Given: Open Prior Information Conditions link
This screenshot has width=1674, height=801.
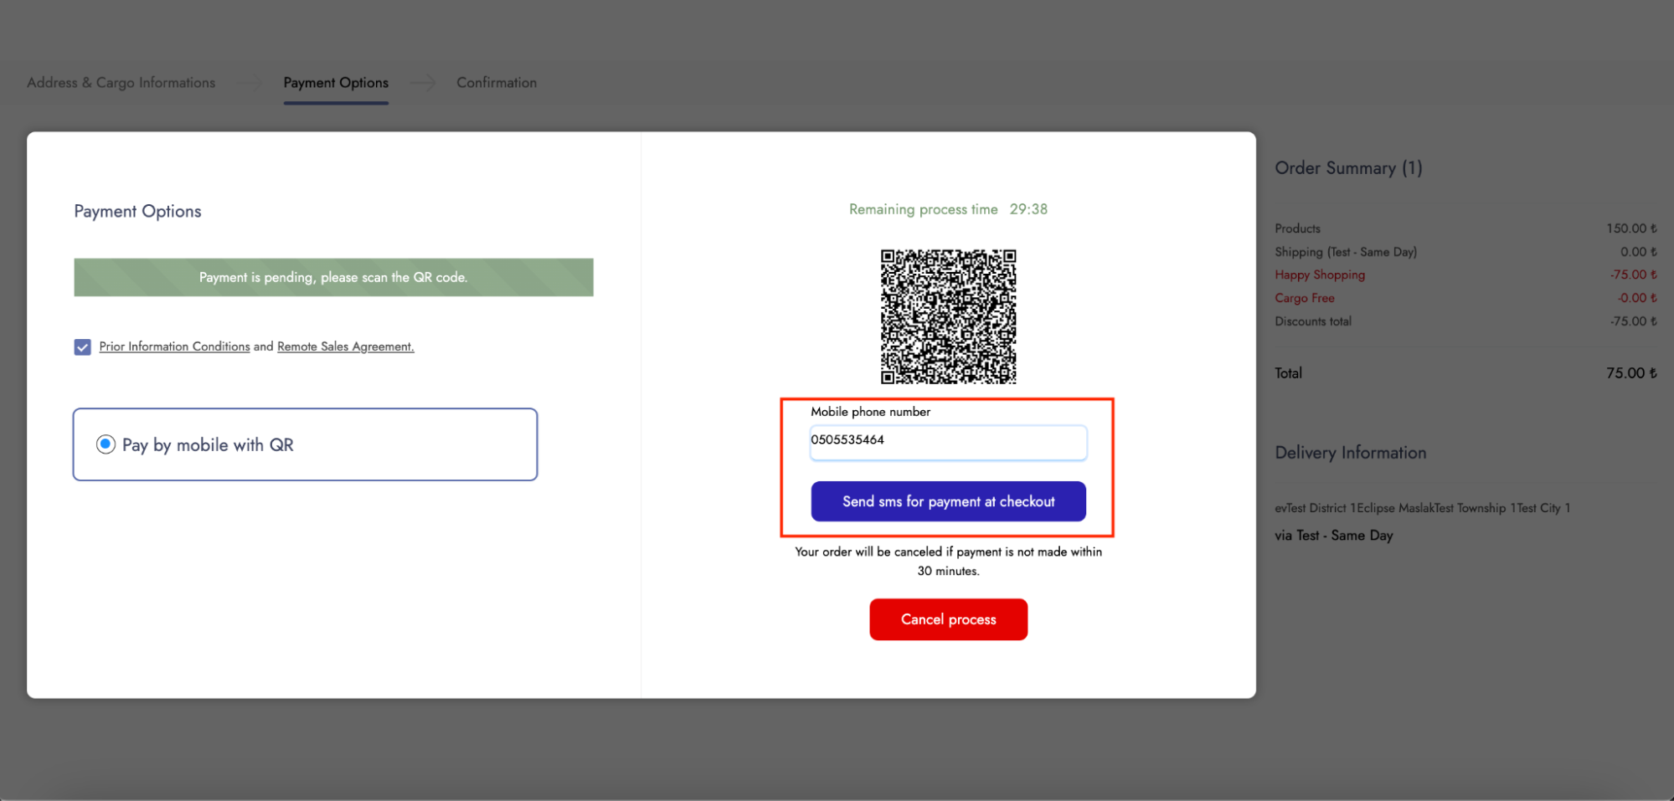Looking at the screenshot, I should coord(174,347).
